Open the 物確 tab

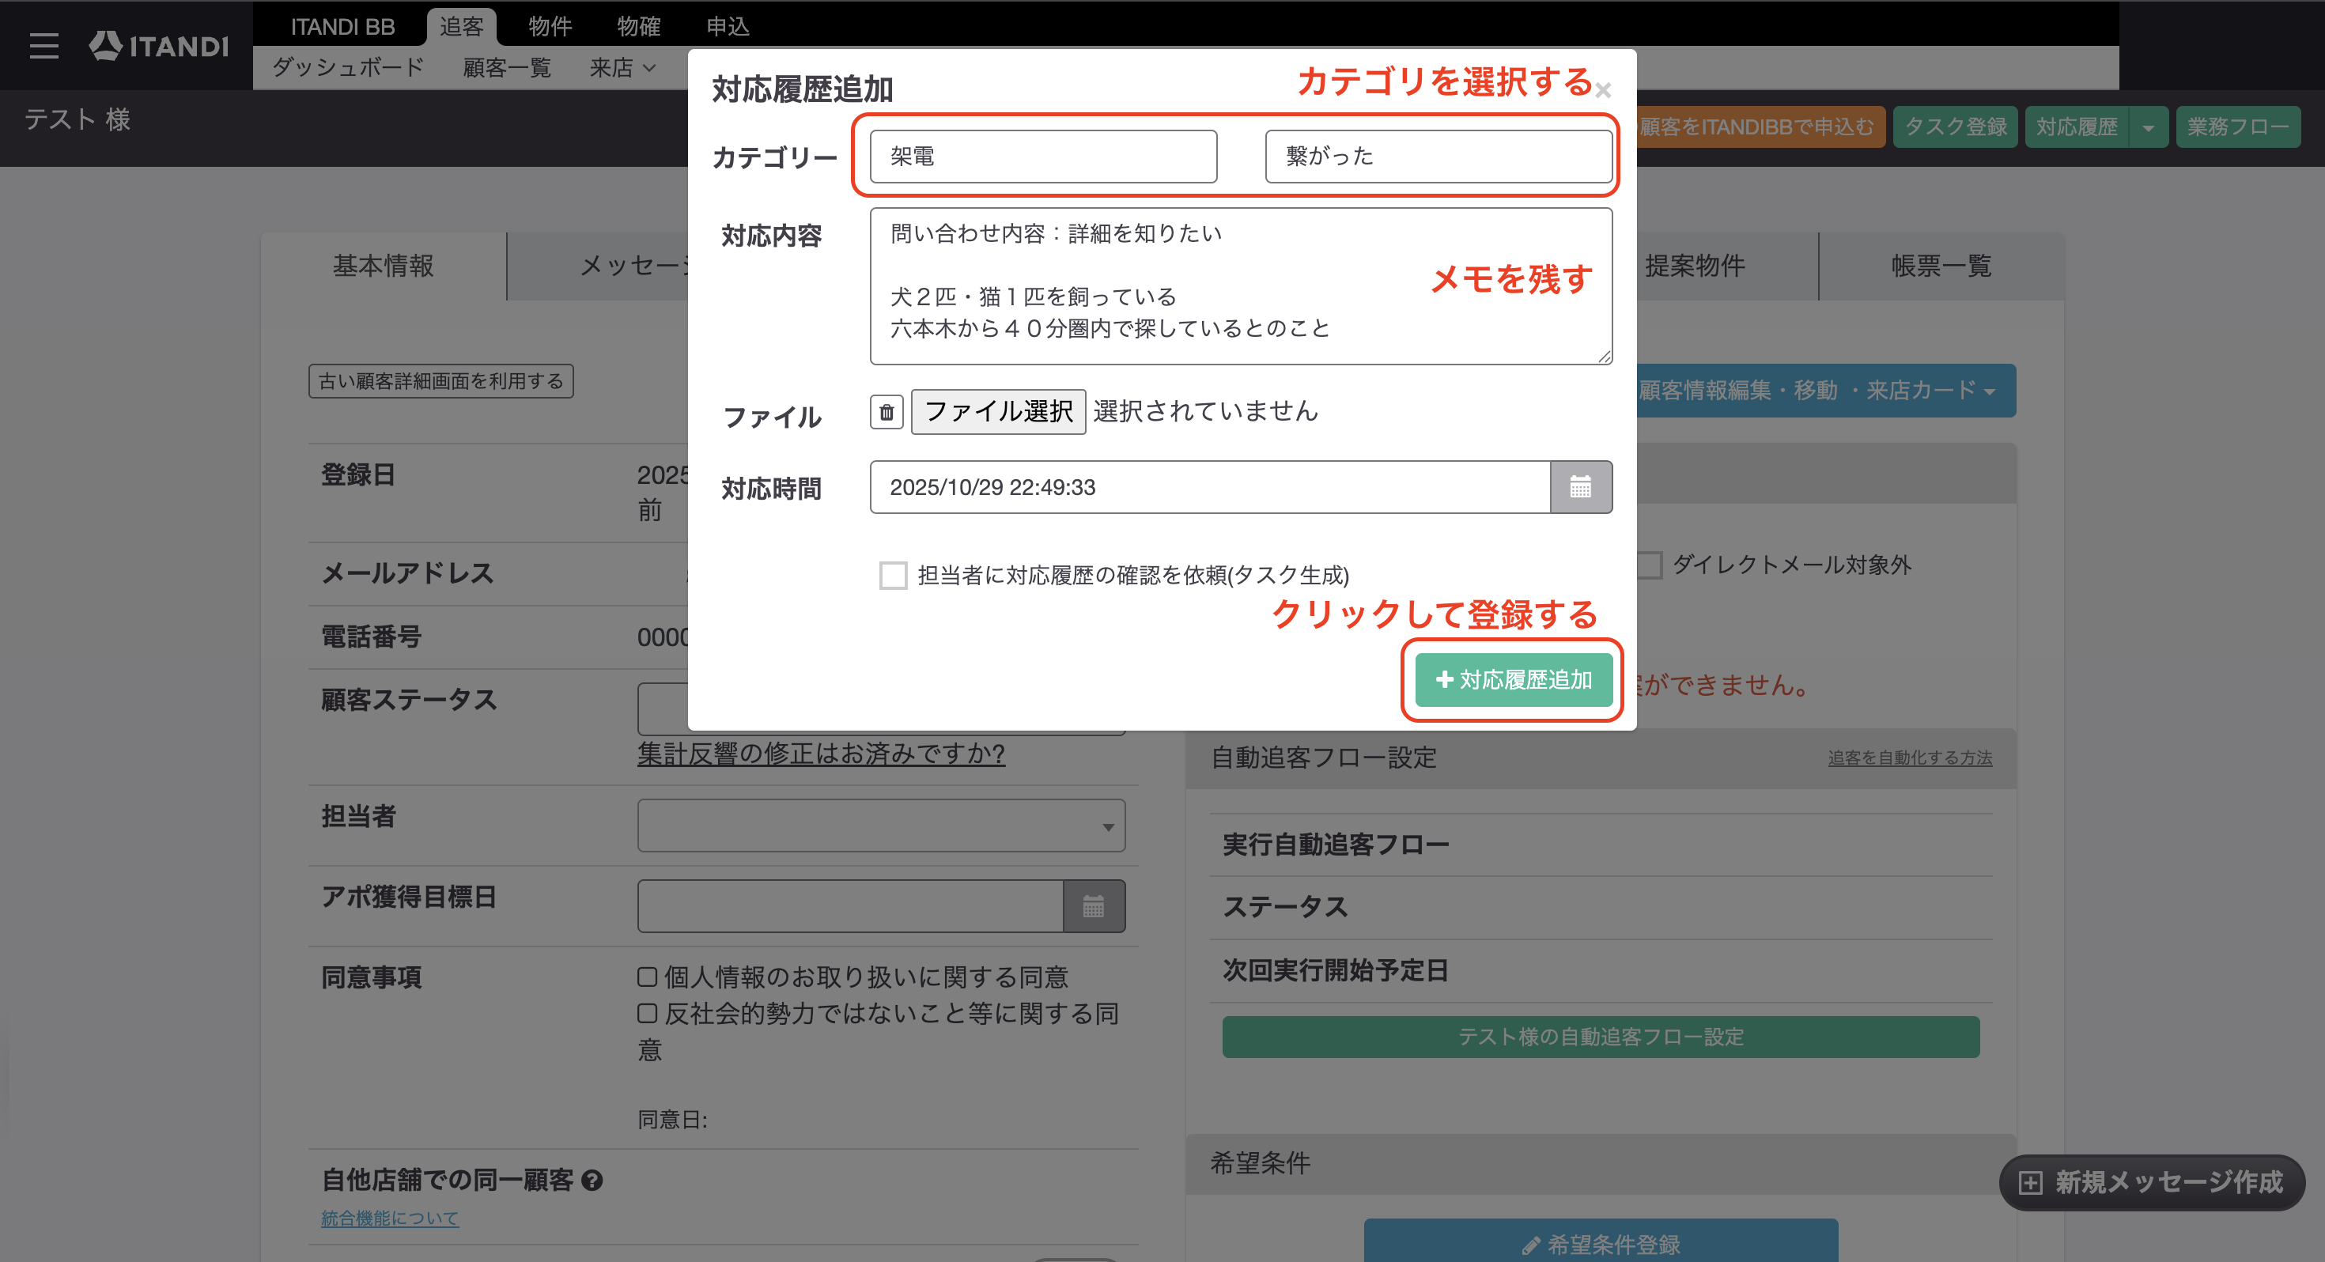click(x=638, y=26)
